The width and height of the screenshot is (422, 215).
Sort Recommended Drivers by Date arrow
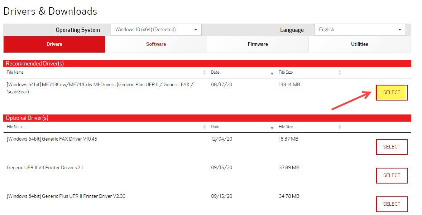pyautogui.click(x=272, y=74)
